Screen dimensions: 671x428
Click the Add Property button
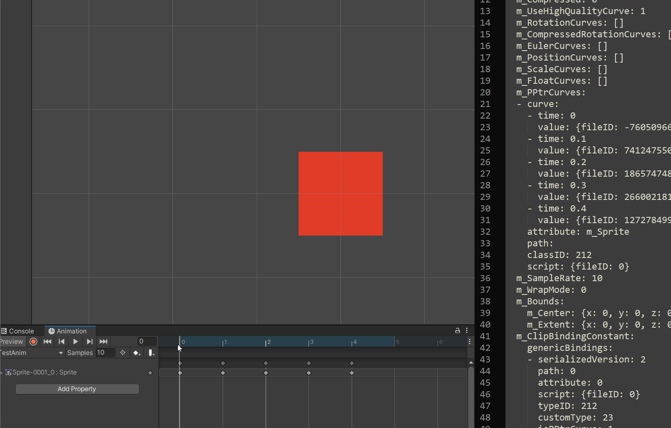tap(77, 389)
